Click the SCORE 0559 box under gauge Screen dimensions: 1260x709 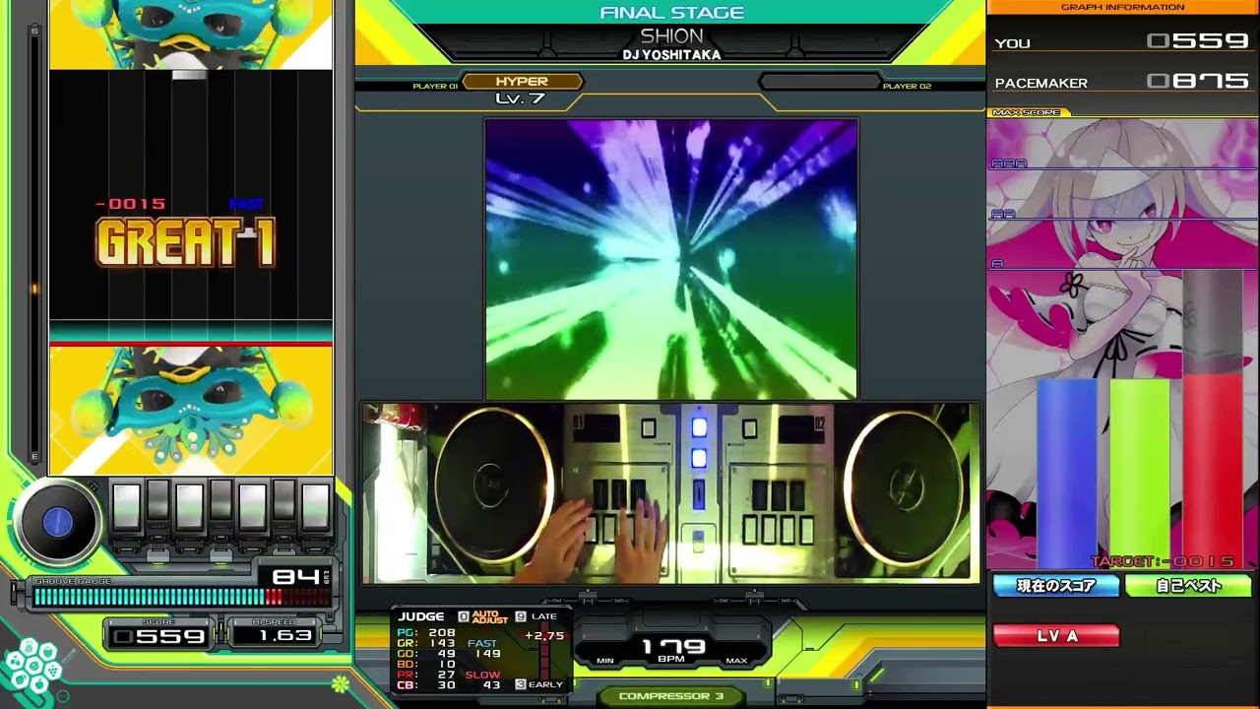click(x=159, y=636)
